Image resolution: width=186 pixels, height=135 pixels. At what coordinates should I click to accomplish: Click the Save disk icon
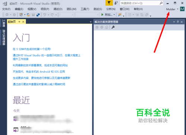33,15
